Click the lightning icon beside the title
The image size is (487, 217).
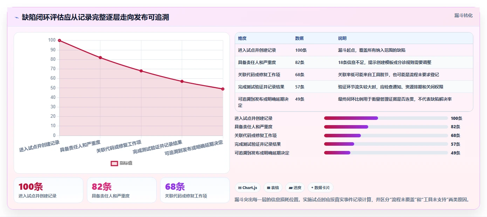point(16,17)
